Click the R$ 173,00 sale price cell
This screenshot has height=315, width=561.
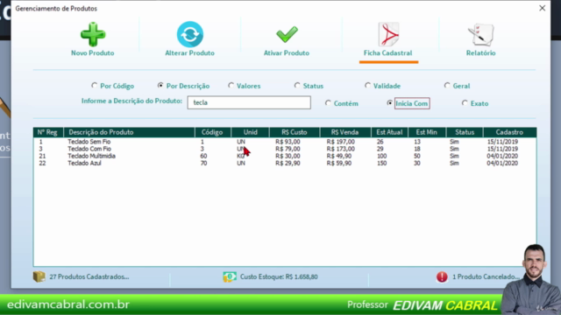point(341,149)
